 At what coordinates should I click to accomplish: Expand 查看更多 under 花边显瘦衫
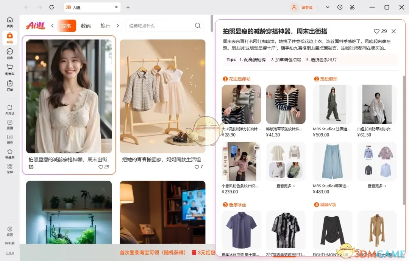tap(286, 186)
